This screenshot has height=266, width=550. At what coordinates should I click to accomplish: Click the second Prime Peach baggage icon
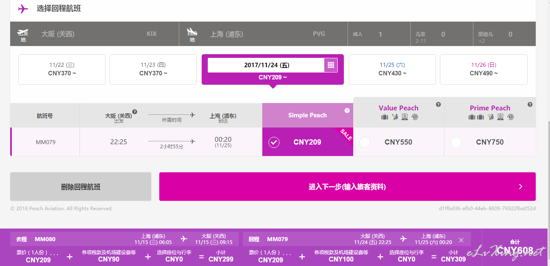click(480, 117)
